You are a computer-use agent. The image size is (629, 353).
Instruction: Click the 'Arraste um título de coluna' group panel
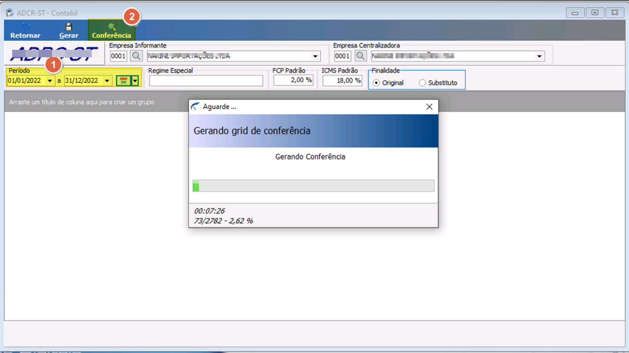(x=315, y=102)
